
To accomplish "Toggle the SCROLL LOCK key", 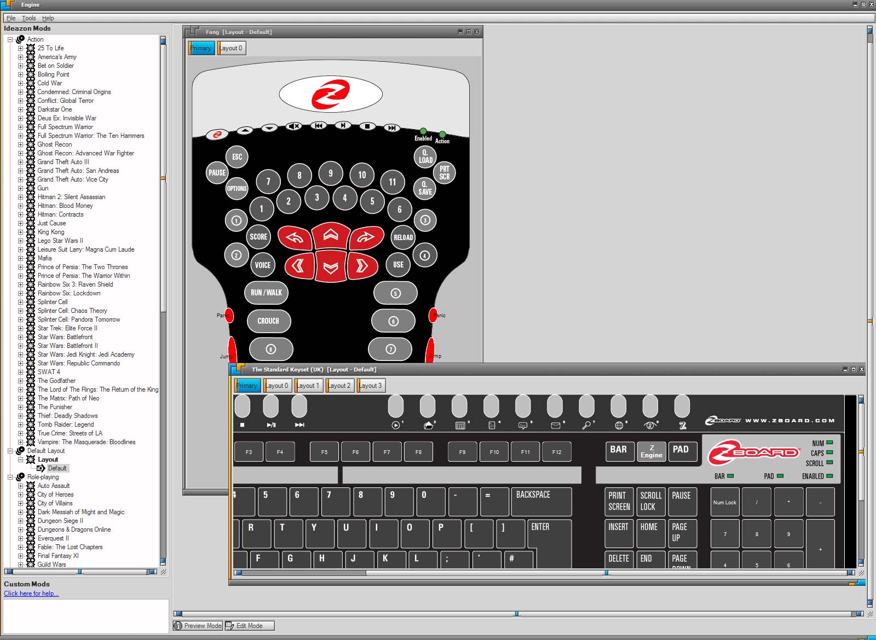I will (x=651, y=501).
